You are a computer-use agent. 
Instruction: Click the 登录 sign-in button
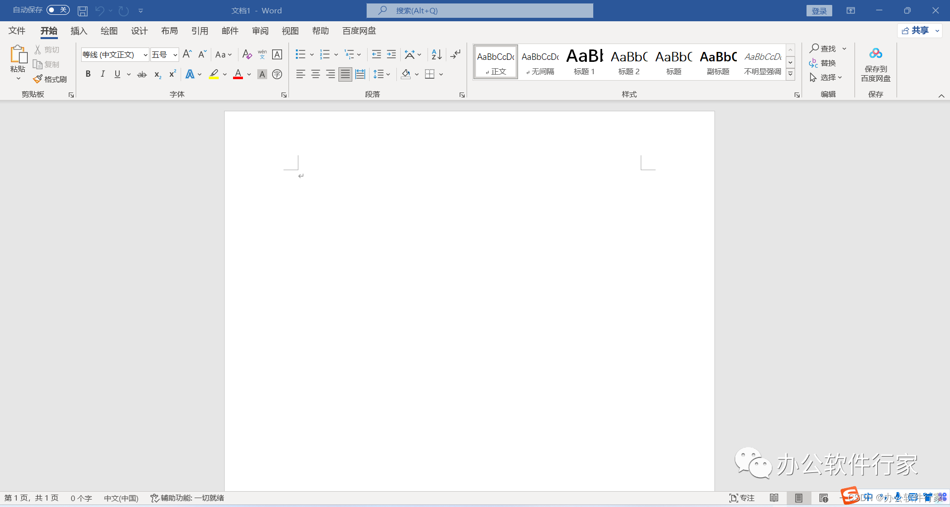[x=819, y=11]
